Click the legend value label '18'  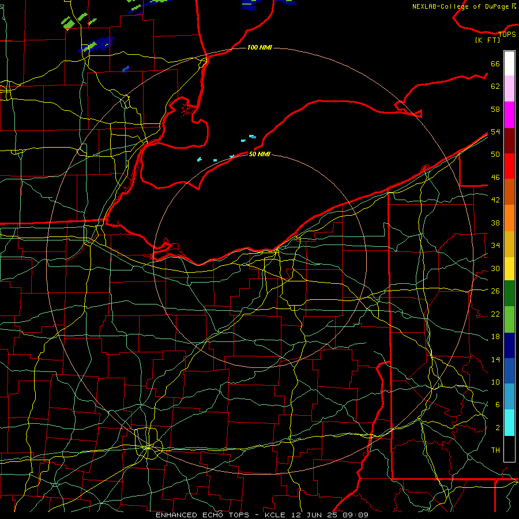click(x=495, y=337)
